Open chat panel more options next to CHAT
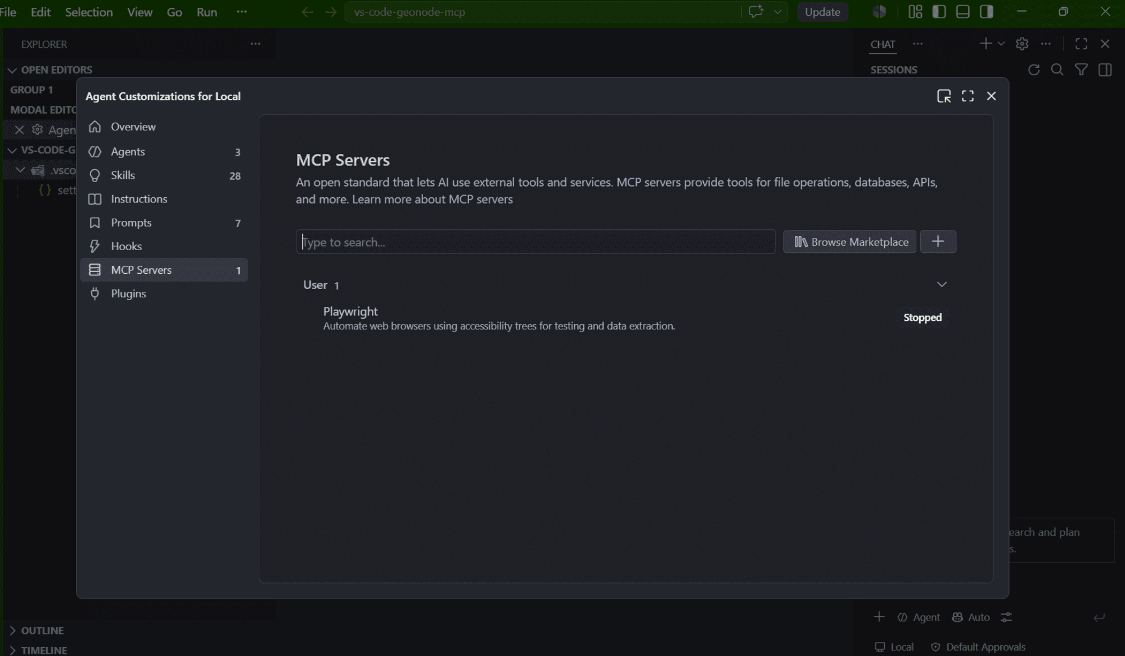1125x656 pixels. click(x=917, y=44)
